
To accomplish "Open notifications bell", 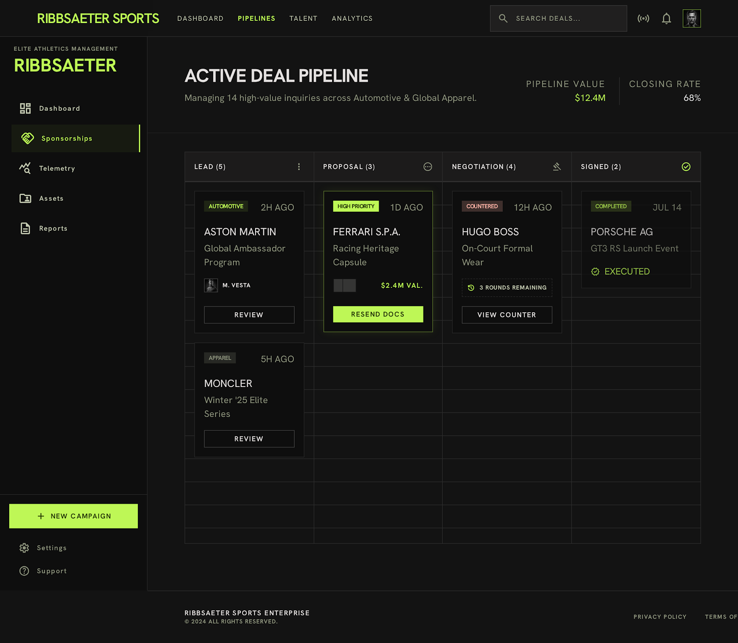I will (x=667, y=18).
